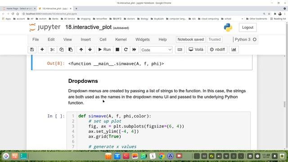Move selected cell down
This screenshot has width=288, height=162.
pyautogui.click(x=90, y=49)
